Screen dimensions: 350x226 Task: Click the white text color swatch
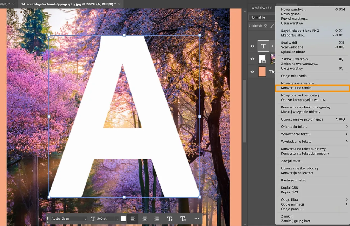pyautogui.click(x=123, y=219)
